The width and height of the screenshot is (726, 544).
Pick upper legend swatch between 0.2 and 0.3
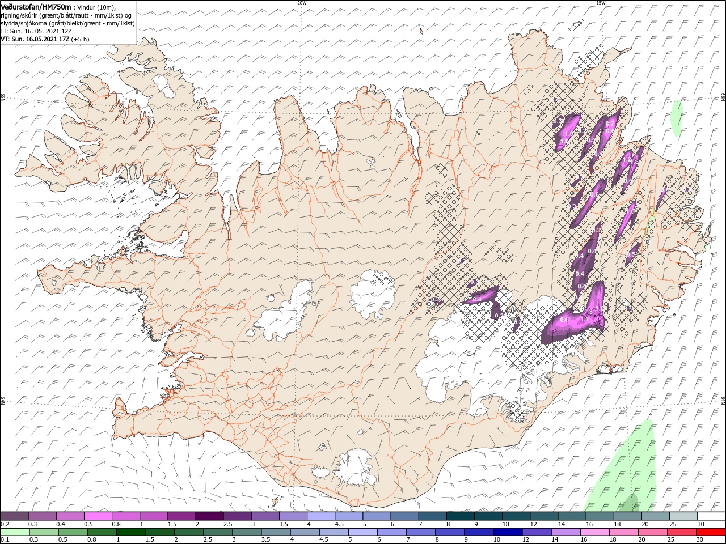pos(14,516)
